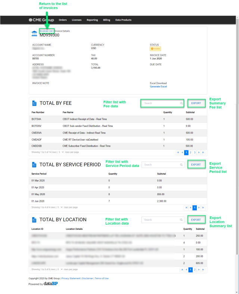Return to Invoices List via breadcrumb
239x294 pixels.
[x=47, y=31]
